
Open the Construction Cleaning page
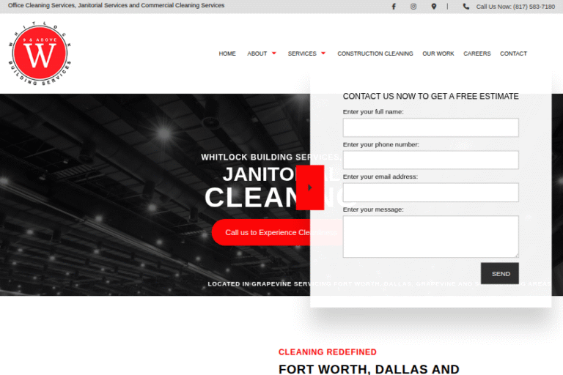click(375, 53)
